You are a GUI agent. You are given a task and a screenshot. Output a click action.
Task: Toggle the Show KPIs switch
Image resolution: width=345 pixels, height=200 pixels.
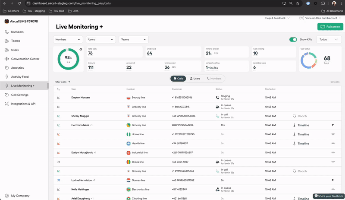pyautogui.click(x=293, y=39)
